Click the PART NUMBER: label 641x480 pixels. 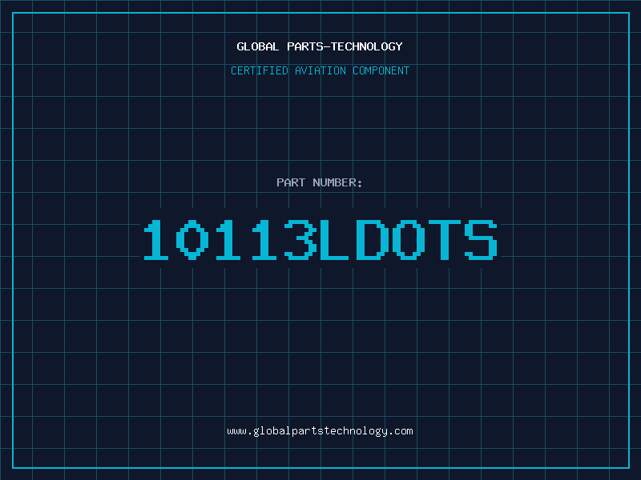tap(320, 182)
